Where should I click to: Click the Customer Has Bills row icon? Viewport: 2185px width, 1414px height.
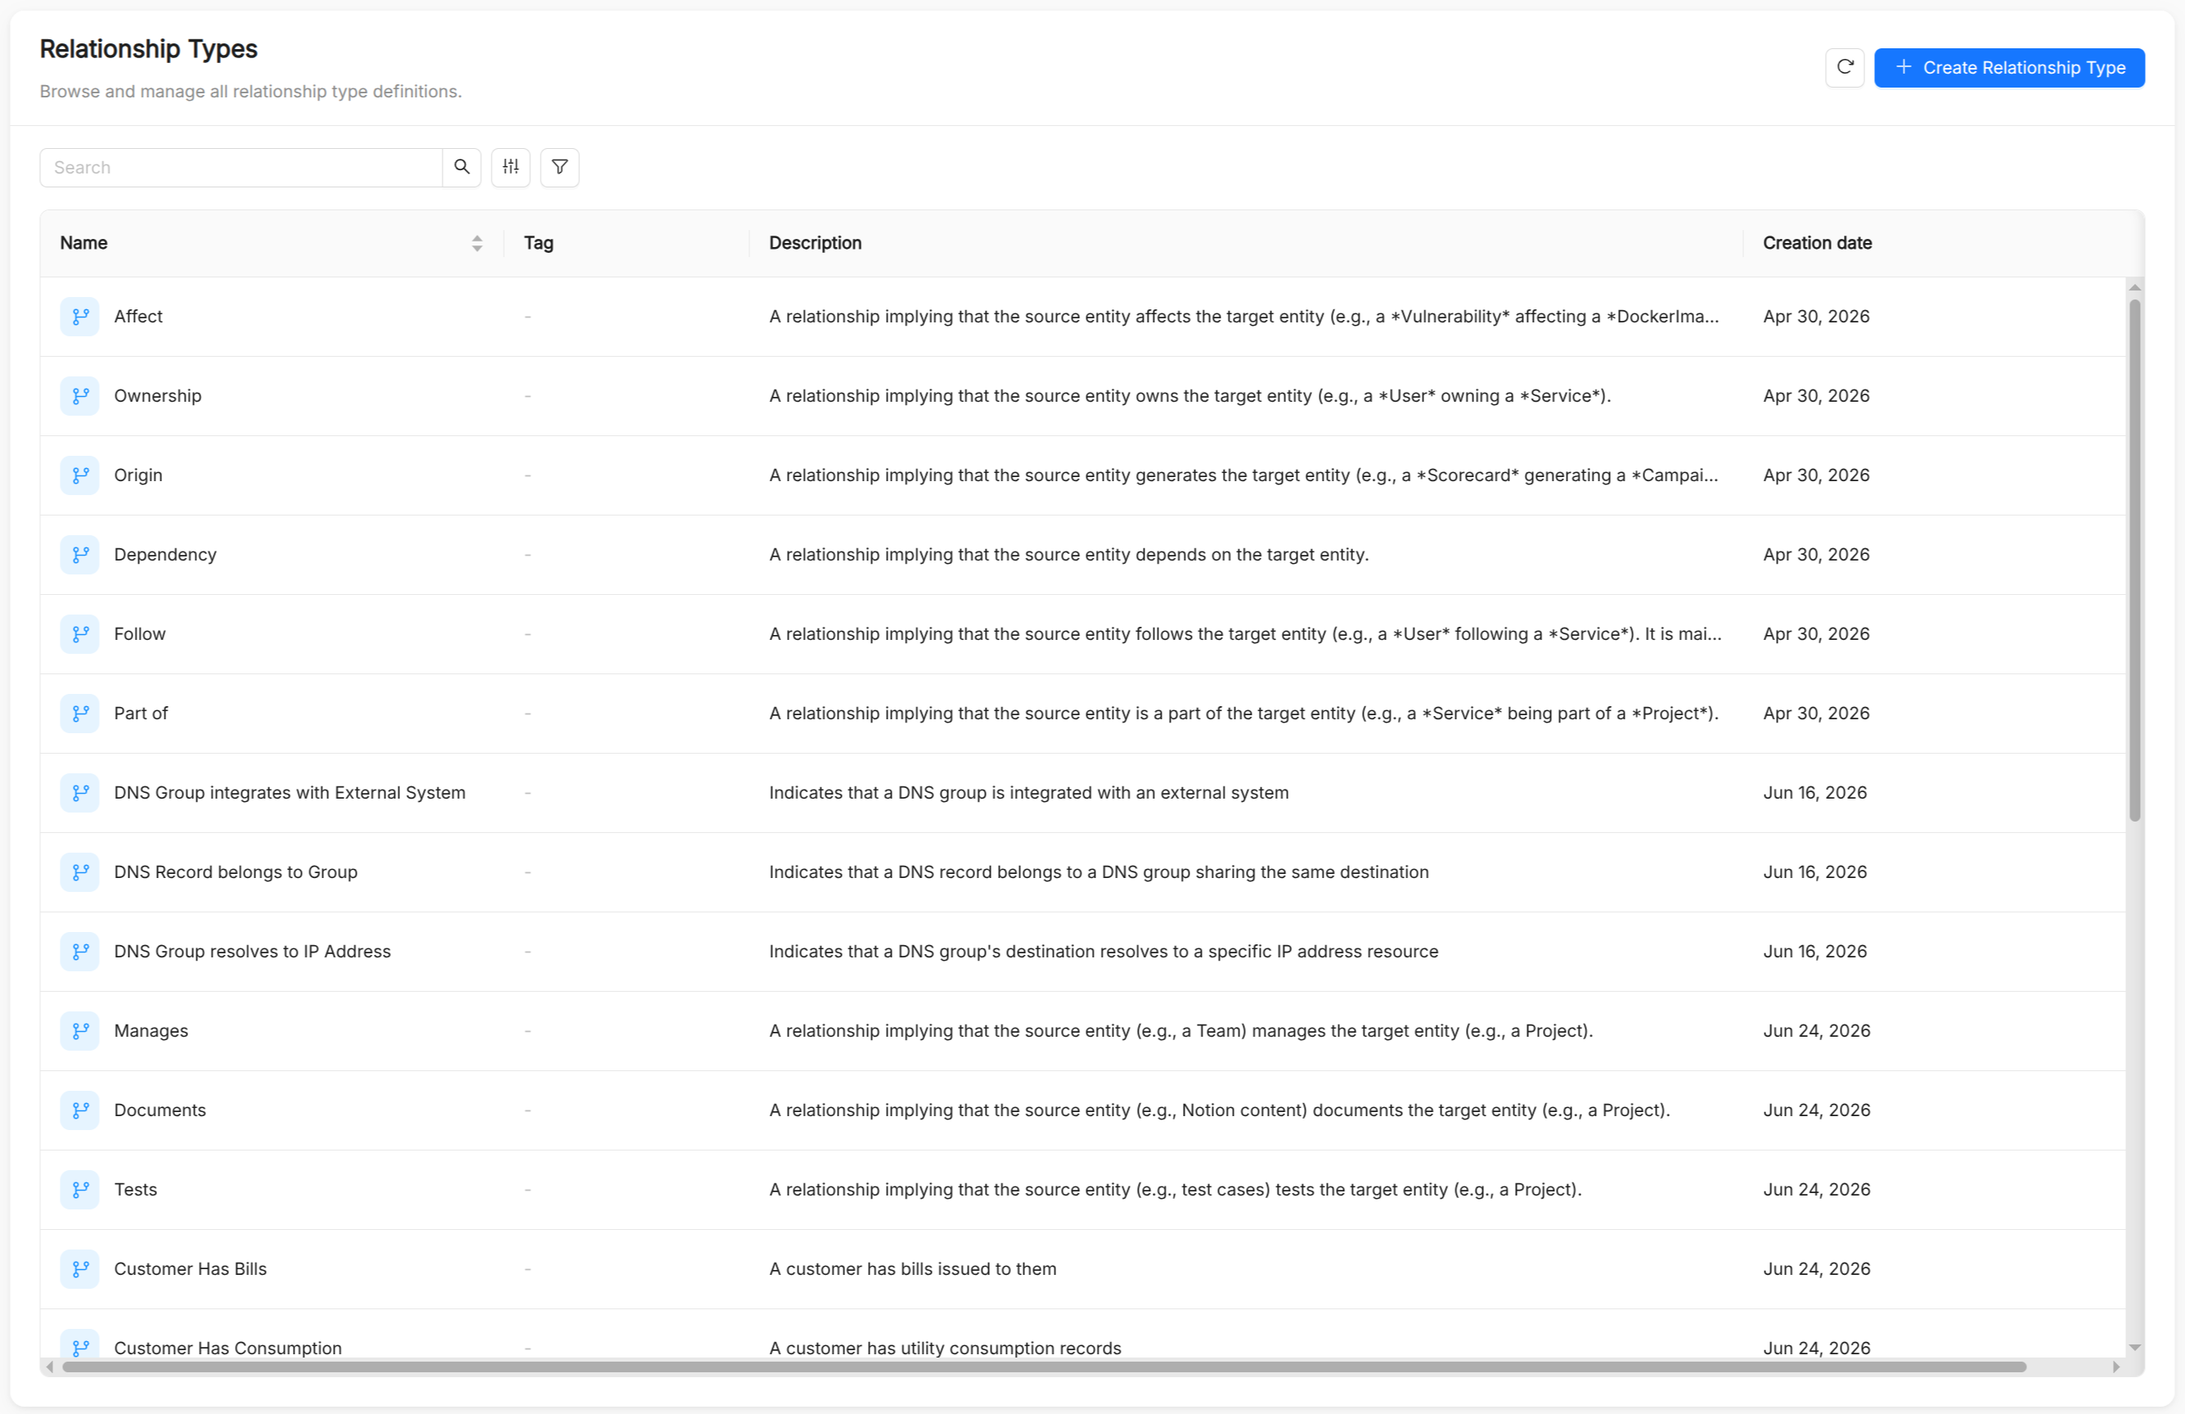pyautogui.click(x=80, y=1269)
